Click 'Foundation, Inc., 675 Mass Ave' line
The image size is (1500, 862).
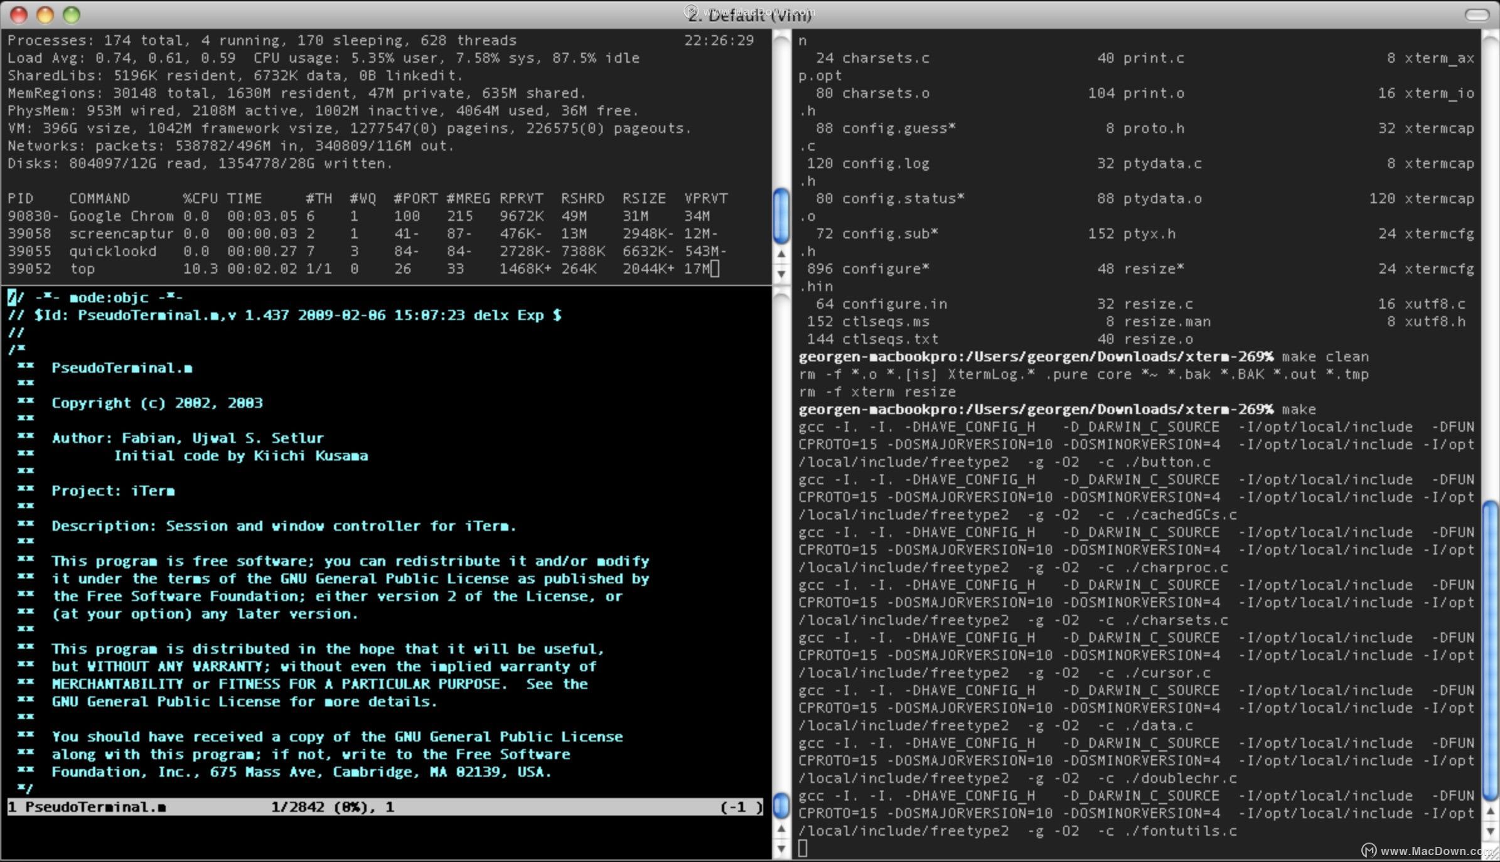(x=301, y=772)
